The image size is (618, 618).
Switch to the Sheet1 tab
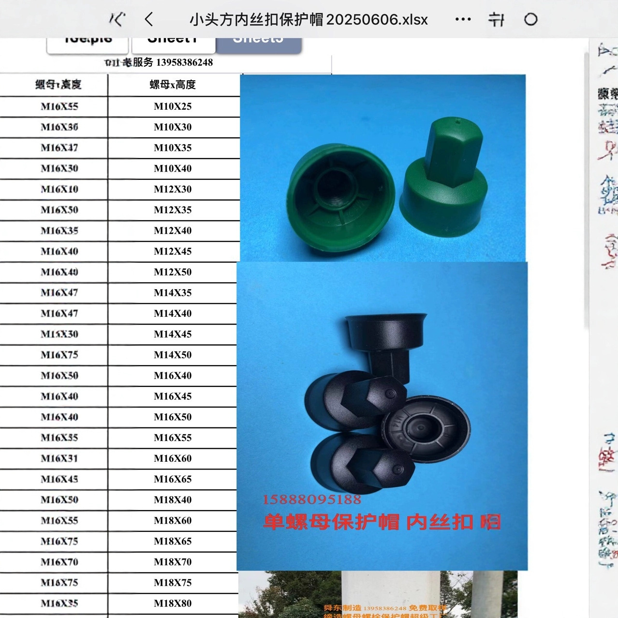point(173,40)
